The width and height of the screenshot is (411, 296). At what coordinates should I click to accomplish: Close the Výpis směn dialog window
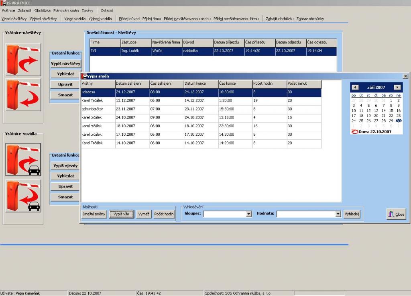tap(405, 76)
